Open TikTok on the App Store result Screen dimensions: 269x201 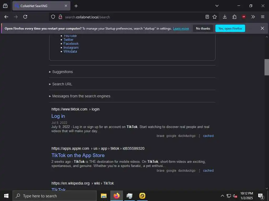78,155
